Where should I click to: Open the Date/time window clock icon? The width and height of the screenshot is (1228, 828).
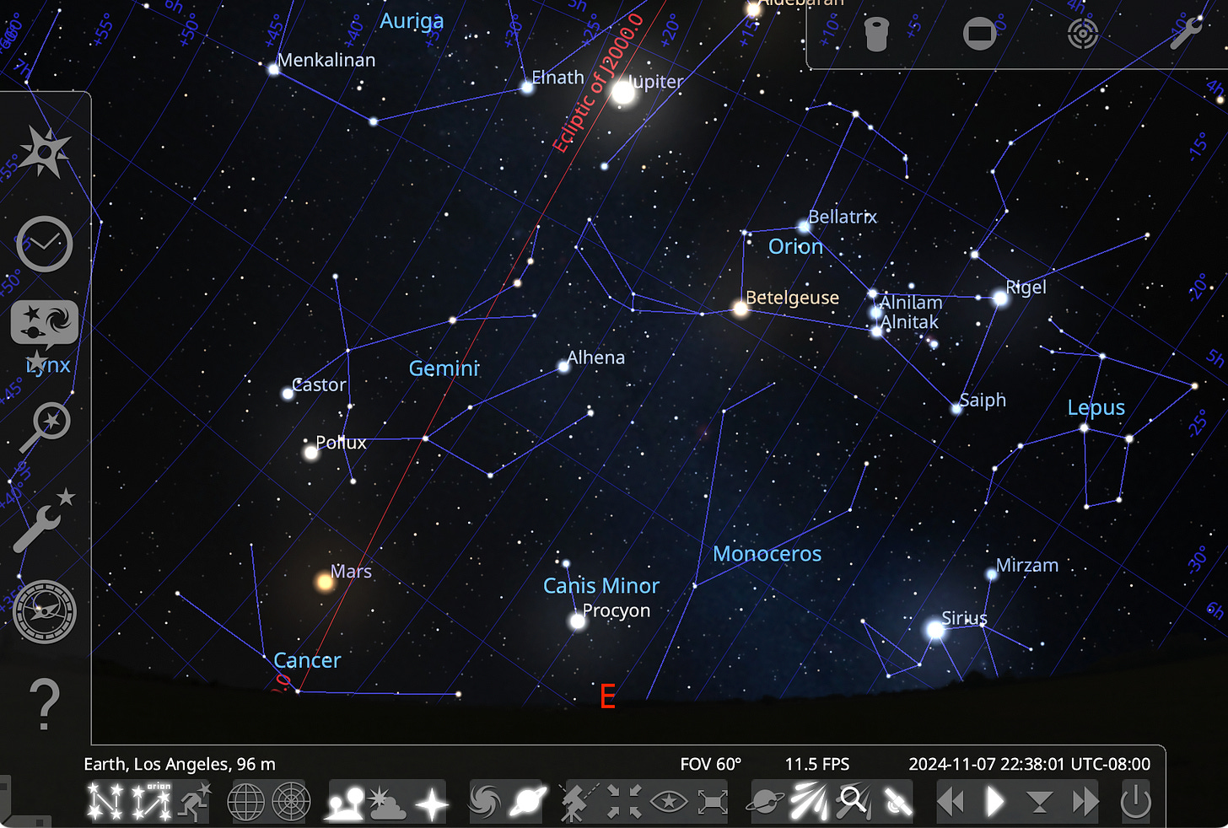[x=45, y=244]
